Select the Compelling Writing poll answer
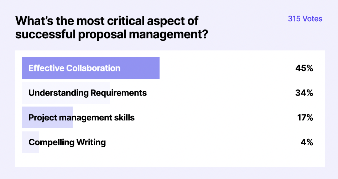Image resolution: width=338 pixels, height=179 pixels. pos(67,142)
